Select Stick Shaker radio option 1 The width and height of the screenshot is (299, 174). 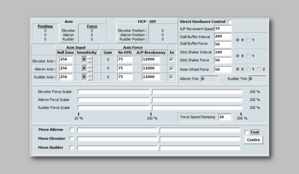point(248,56)
